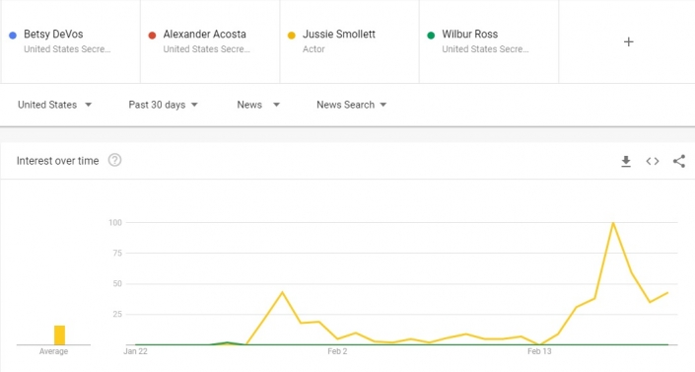Viewport: 695px width, 372px height.
Task: Open the help icon beside Interest over time
Action: pos(114,160)
